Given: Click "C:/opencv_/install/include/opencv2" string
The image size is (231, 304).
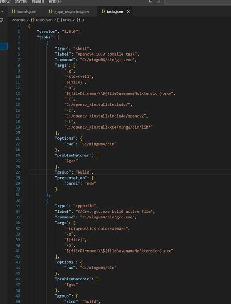Looking at the screenshot, I should (106, 116).
